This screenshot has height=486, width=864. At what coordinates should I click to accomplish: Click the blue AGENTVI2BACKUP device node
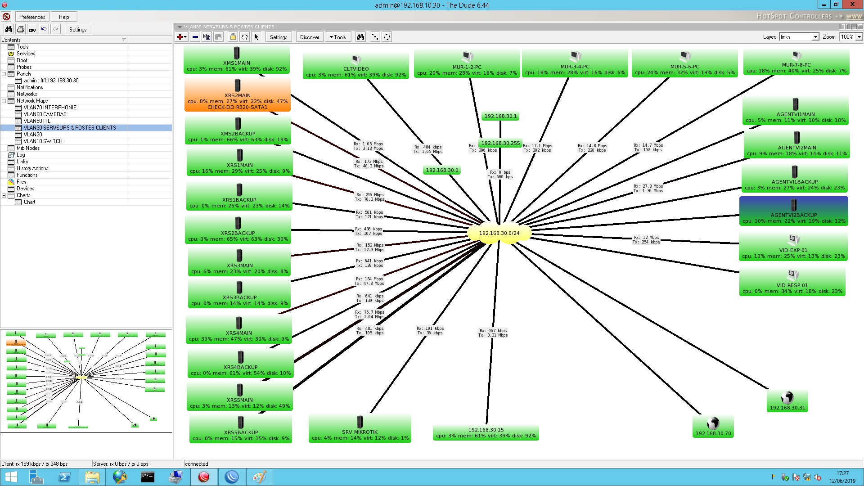click(x=794, y=211)
